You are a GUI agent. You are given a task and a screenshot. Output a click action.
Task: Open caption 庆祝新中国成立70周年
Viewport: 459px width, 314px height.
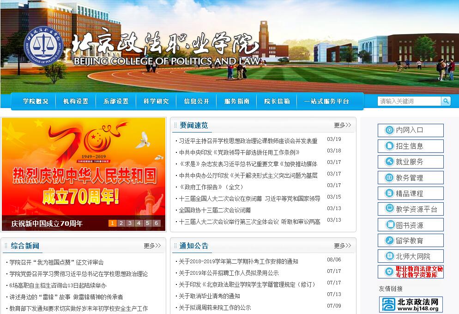(47, 223)
